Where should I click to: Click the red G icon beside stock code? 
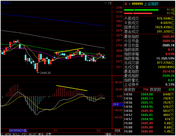[x=126, y=4]
